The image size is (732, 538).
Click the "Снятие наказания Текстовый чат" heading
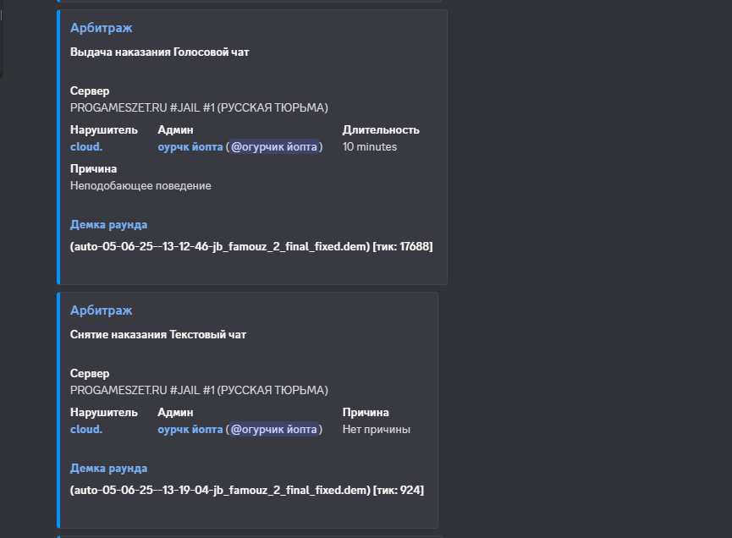157,335
